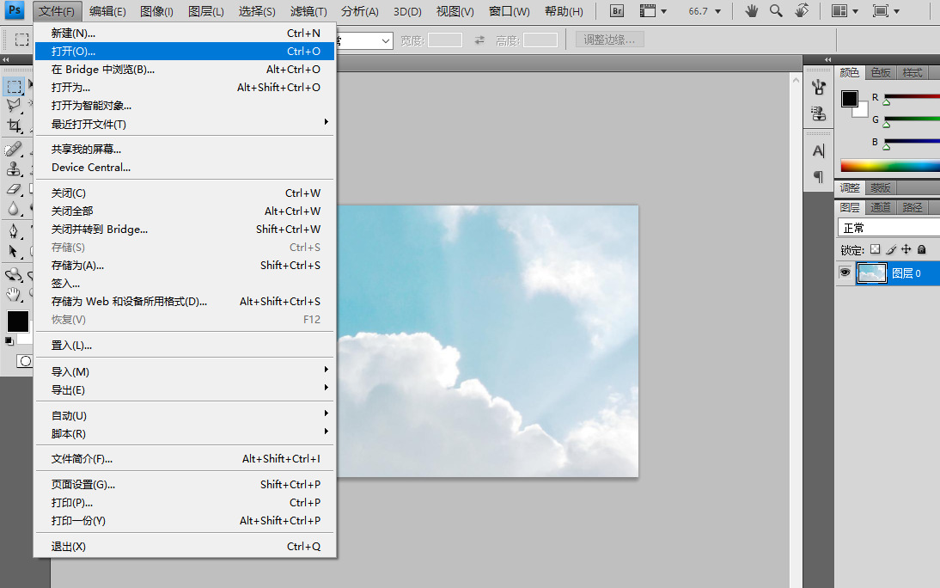Toggle lock transparent pixels
Viewport: 940px width, 588px height.
(x=875, y=250)
